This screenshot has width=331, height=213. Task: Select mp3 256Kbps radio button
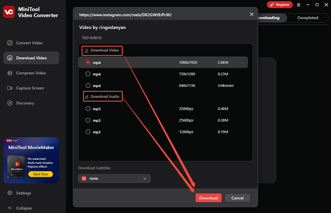click(88, 120)
